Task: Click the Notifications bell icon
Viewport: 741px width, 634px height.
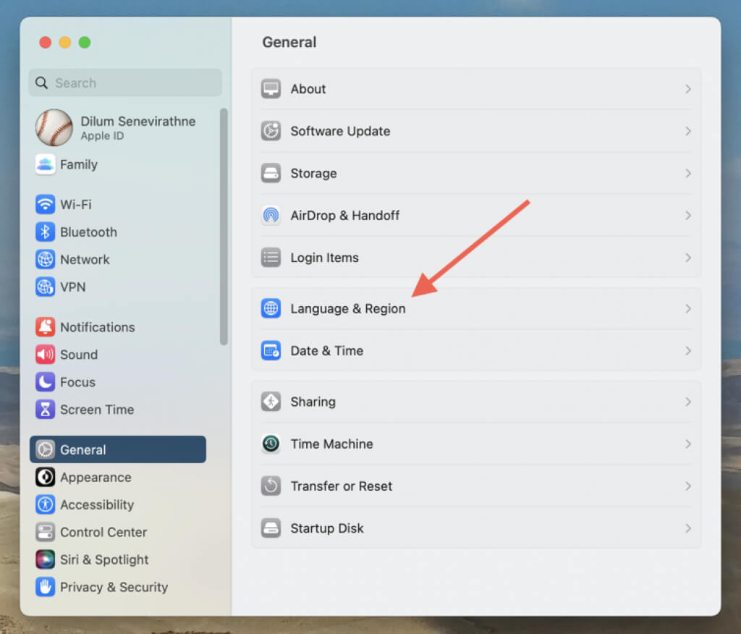Action: 45,326
